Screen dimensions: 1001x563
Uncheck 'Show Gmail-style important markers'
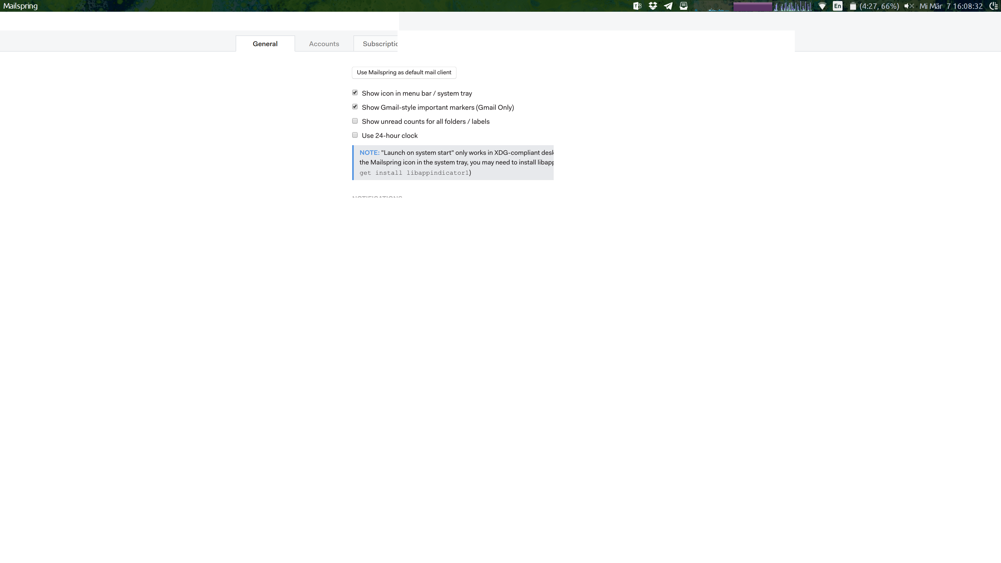[355, 106]
